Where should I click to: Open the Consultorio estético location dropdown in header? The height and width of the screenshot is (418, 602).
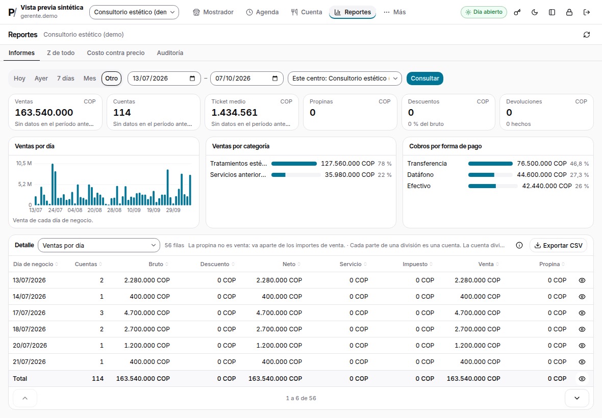click(134, 12)
